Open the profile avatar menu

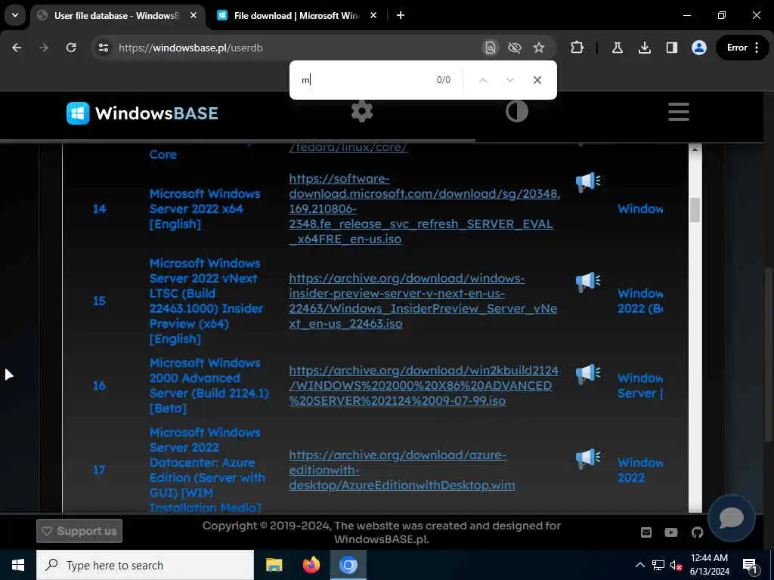[698, 48]
